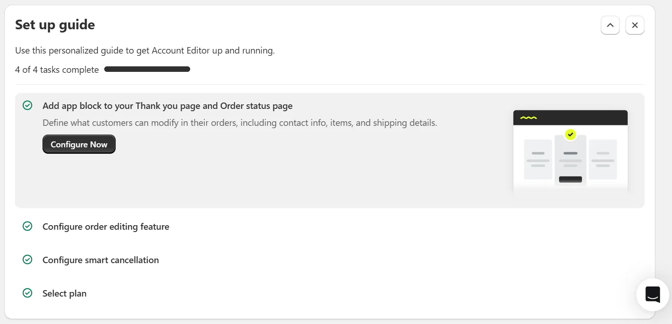Click the yellow squiggle logo in the illustration

coord(528,118)
